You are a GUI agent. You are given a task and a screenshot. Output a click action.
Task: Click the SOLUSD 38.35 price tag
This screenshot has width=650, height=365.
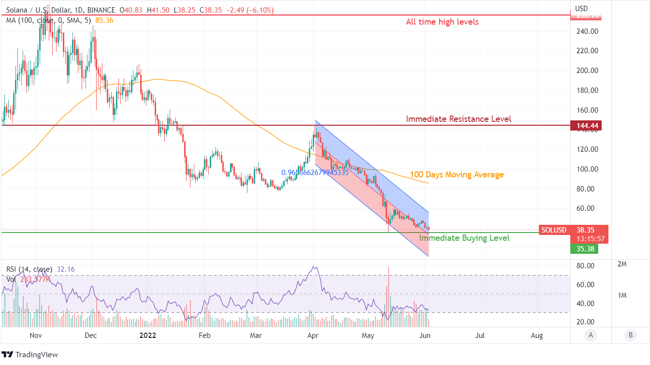(x=573, y=230)
